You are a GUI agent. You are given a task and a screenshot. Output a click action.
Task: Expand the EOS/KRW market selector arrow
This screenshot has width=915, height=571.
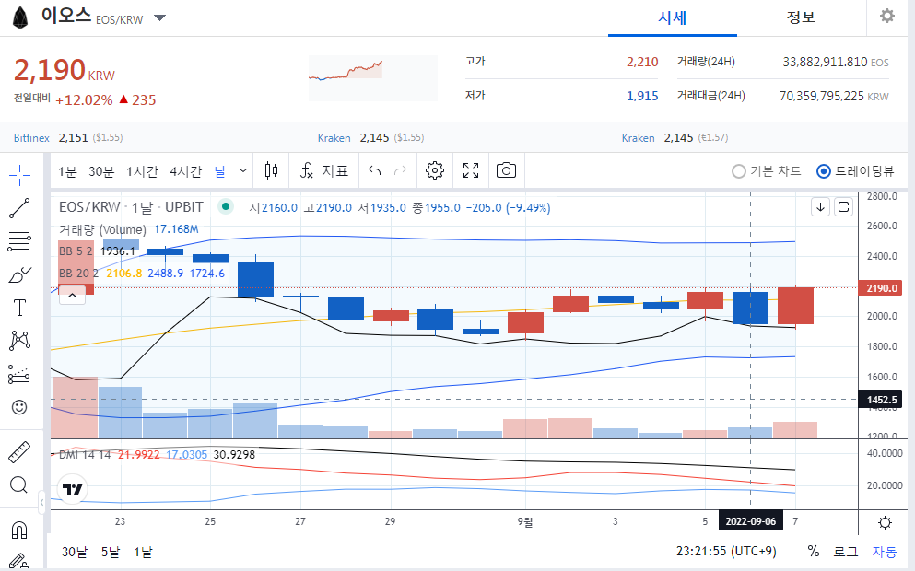159,18
